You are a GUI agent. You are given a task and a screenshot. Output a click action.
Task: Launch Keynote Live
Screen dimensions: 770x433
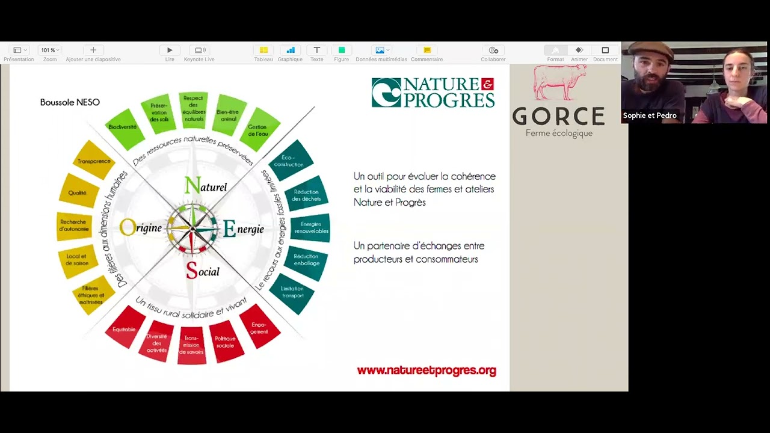coord(199,51)
